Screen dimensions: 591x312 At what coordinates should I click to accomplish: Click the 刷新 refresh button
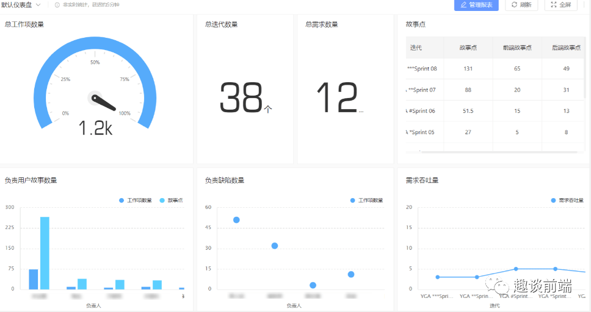click(521, 5)
